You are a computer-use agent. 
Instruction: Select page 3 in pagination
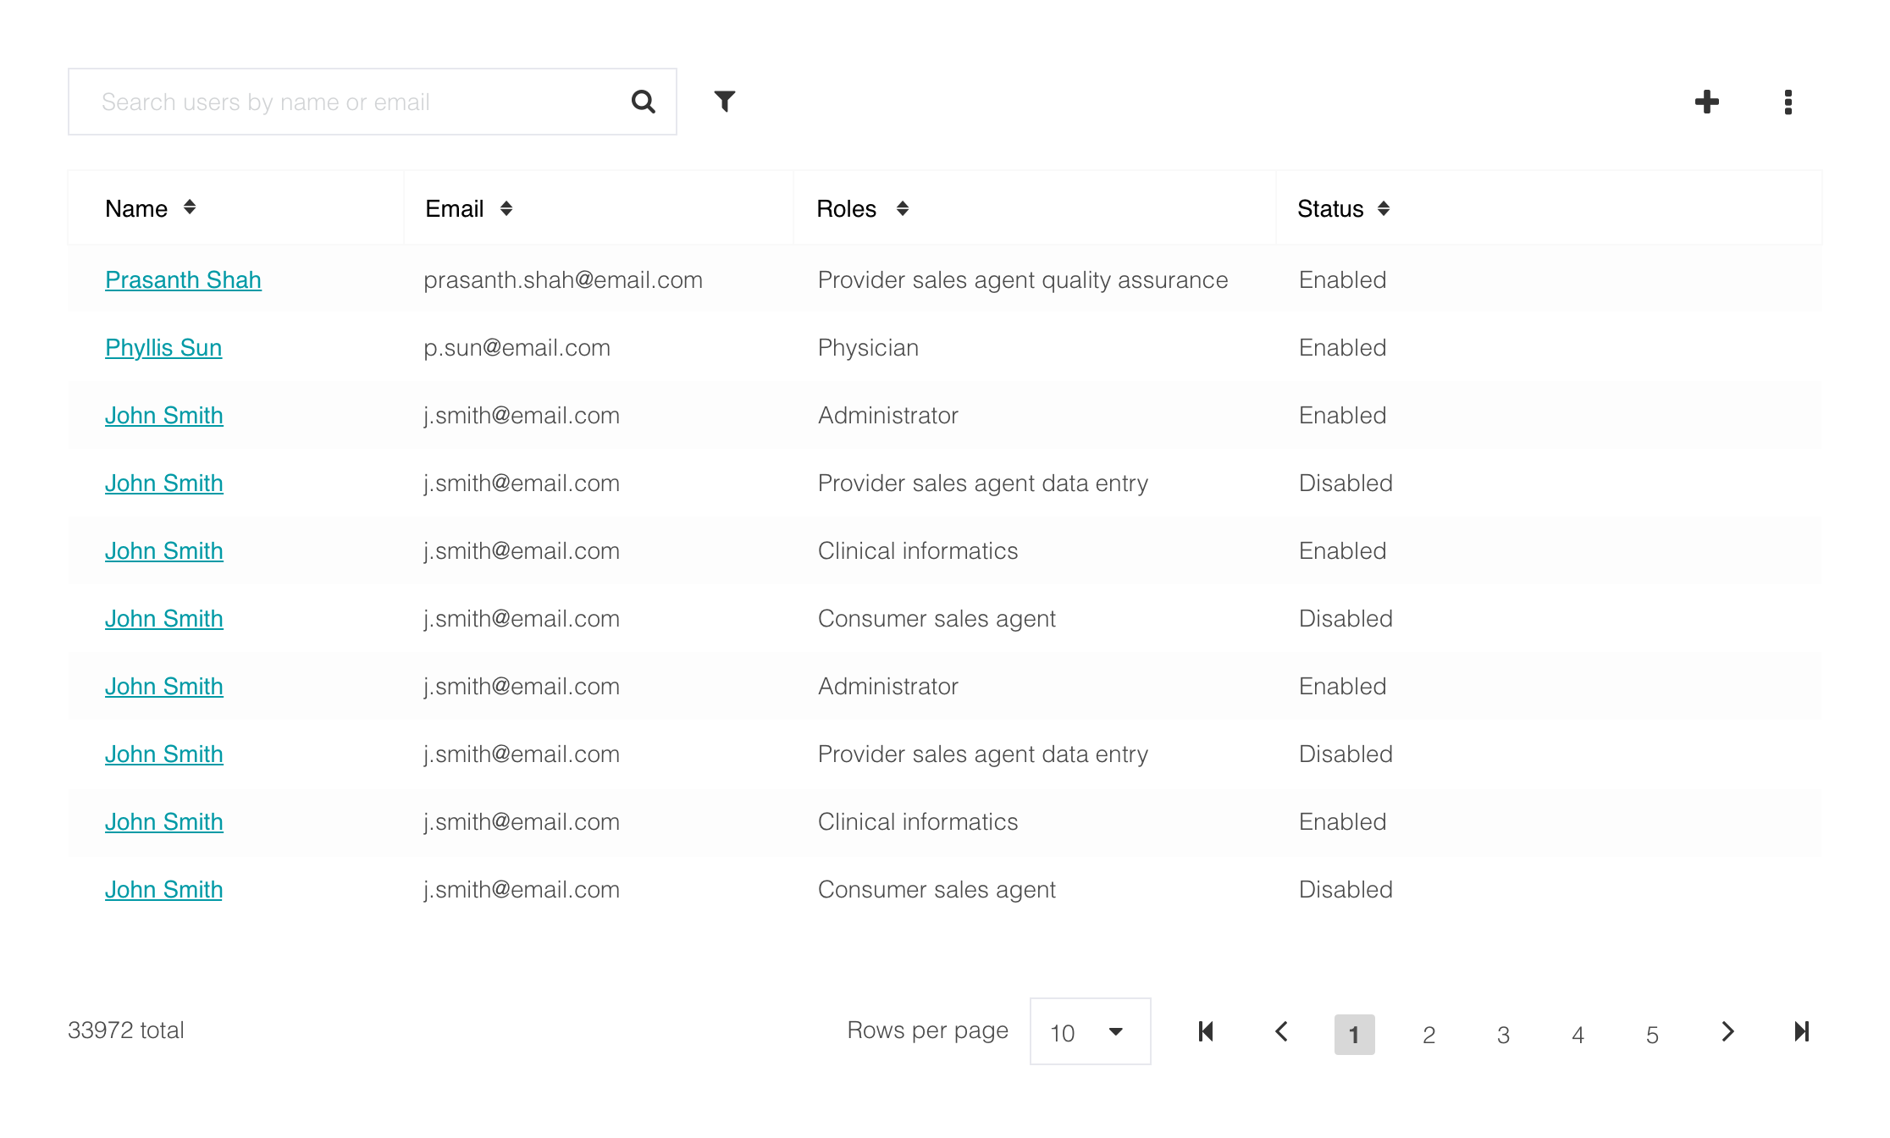click(x=1503, y=1035)
